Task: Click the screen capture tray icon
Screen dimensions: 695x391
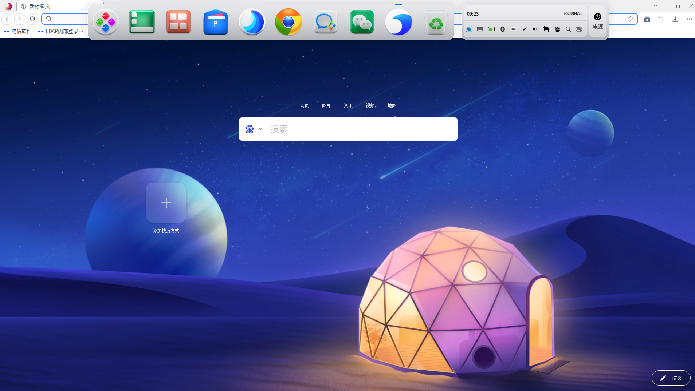Action: [546, 29]
